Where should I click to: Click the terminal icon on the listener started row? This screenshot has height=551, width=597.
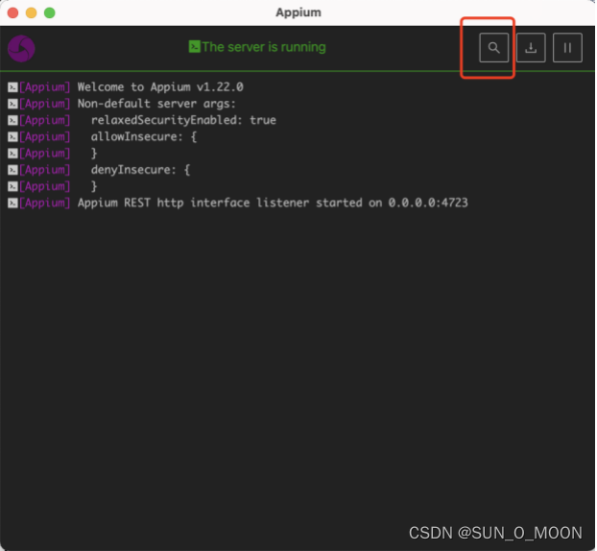[12, 203]
